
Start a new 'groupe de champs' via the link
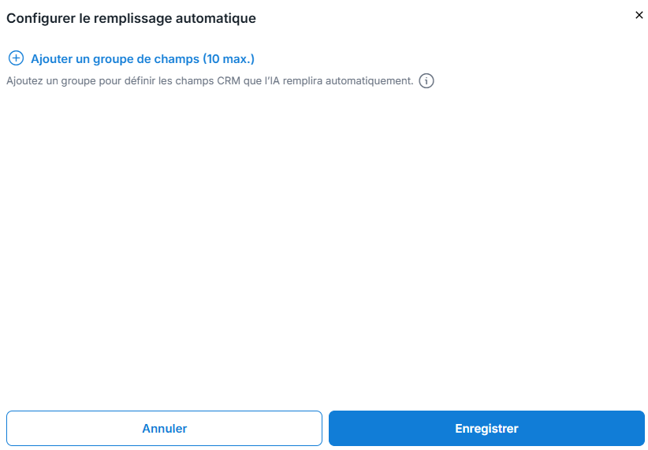[143, 58]
